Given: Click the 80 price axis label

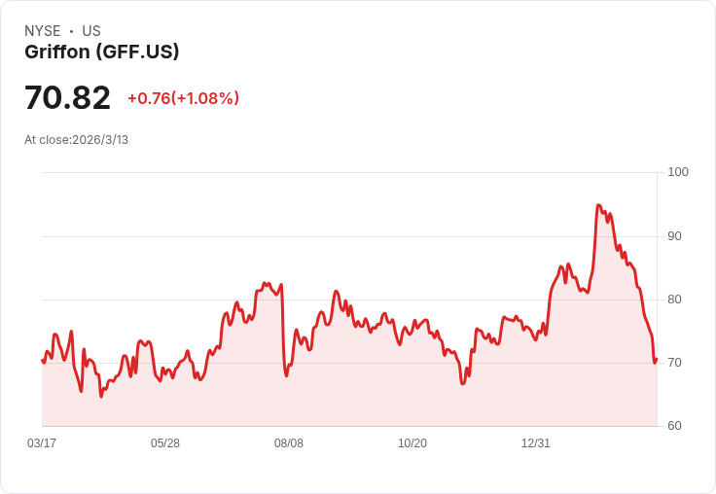Looking at the screenshot, I should (674, 300).
